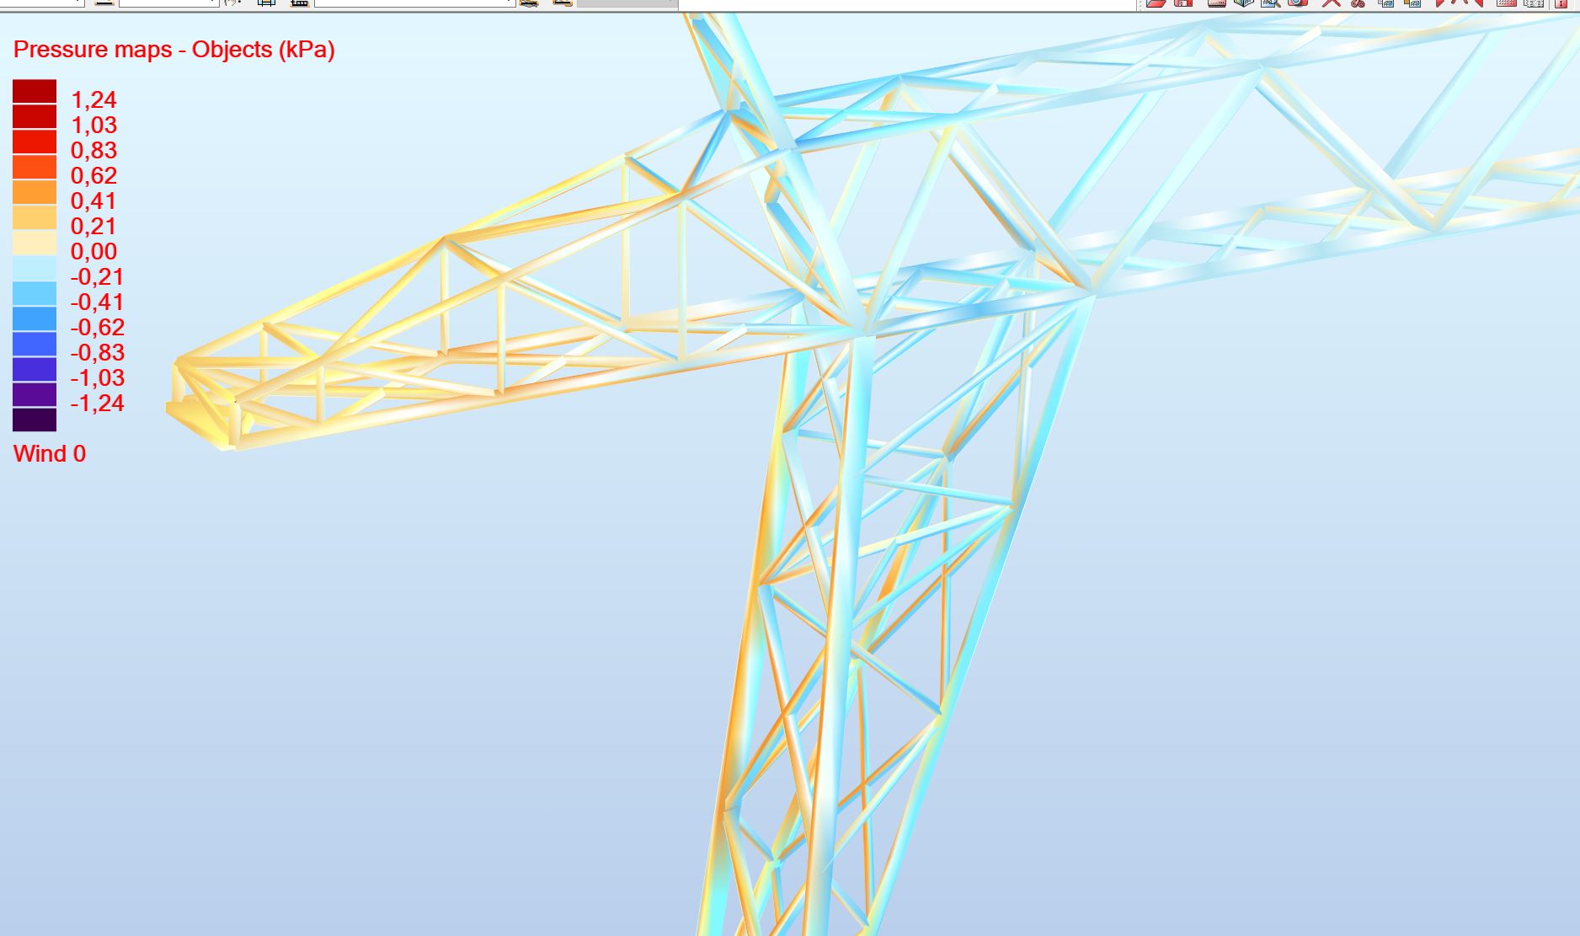This screenshot has height=936, width=1580.
Task: Click the first copy-page icon in the toolbar
Action: click(1386, 5)
